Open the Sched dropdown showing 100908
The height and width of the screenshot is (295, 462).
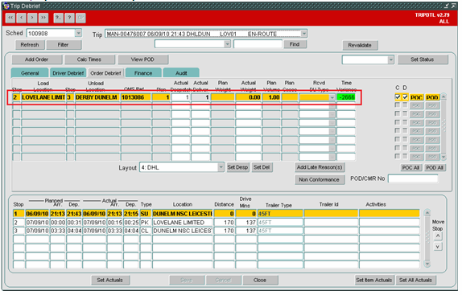(78, 33)
